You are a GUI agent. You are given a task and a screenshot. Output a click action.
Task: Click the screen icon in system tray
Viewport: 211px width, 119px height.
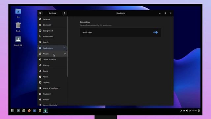coord(181,111)
